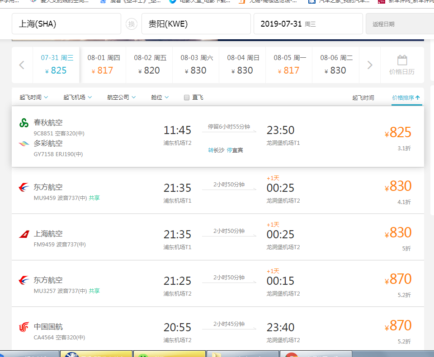Image resolution: width=434 pixels, height=357 pixels.
Task: Click the ¥870 price of flight CA4564
Action: click(398, 325)
